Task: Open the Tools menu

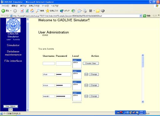Action: click(45, 6)
